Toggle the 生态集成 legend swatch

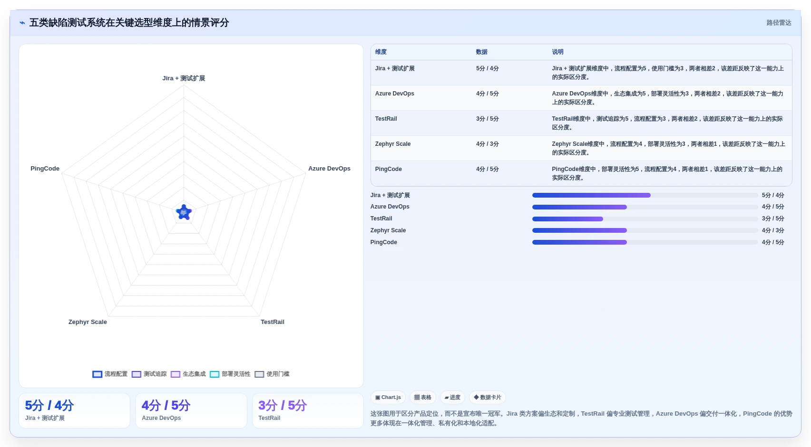[x=176, y=374]
